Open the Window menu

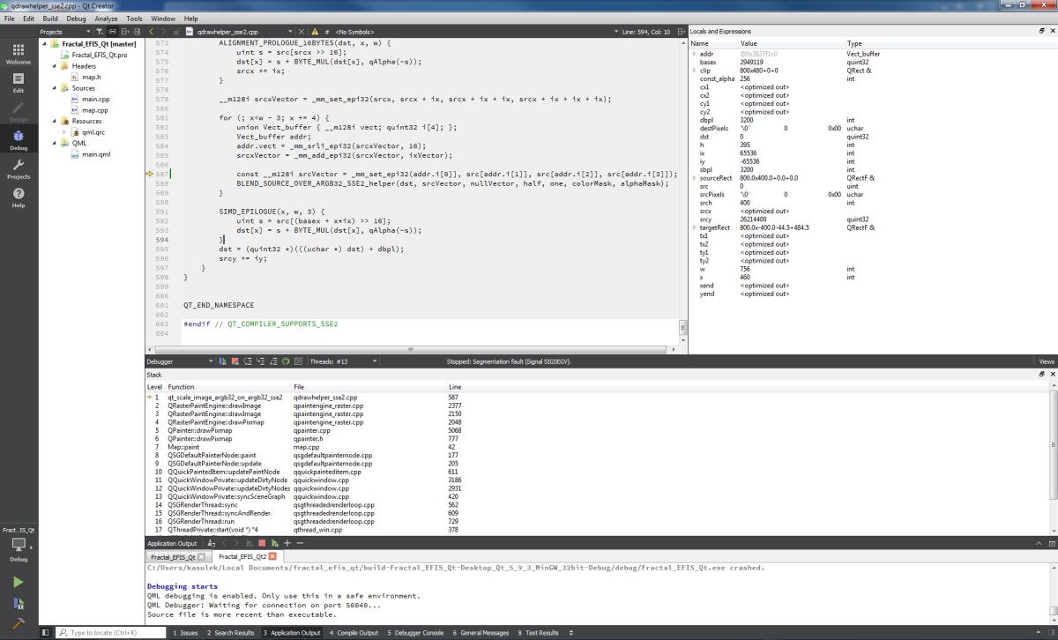pos(163,18)
